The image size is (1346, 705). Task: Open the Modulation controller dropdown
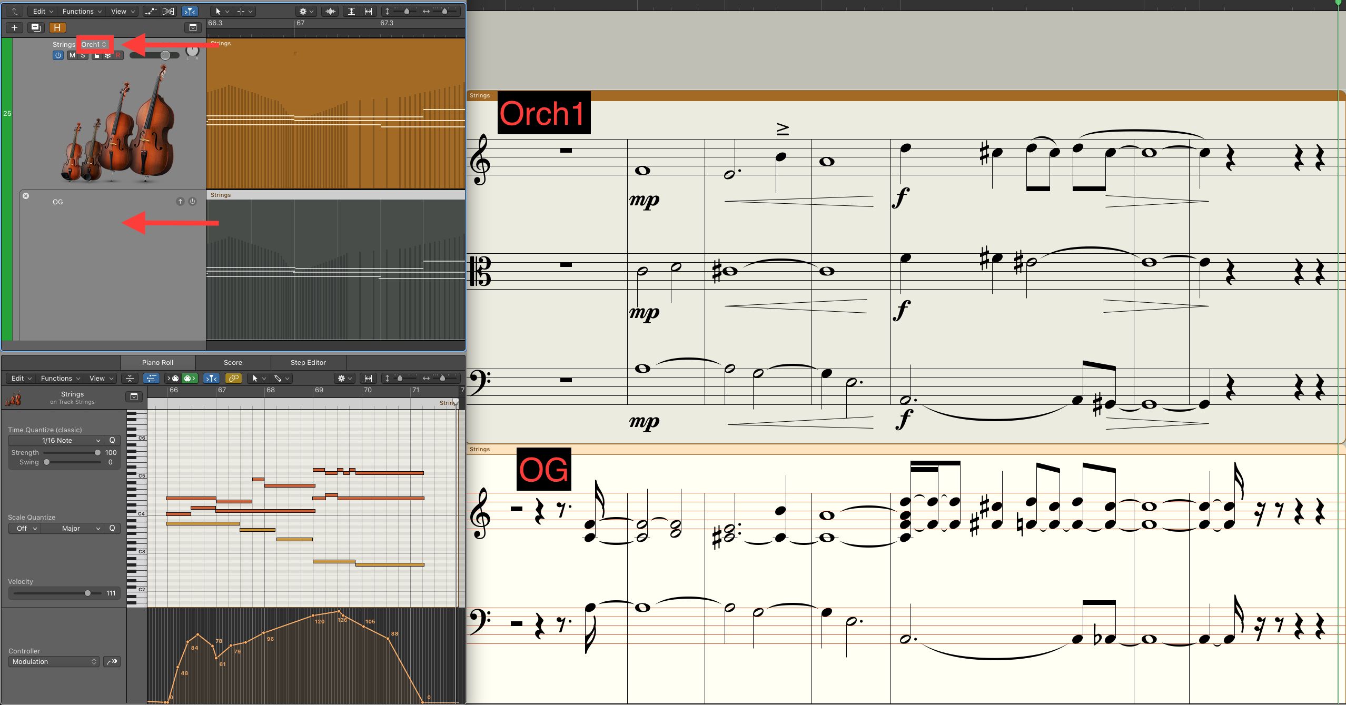(x=54, y=661)
